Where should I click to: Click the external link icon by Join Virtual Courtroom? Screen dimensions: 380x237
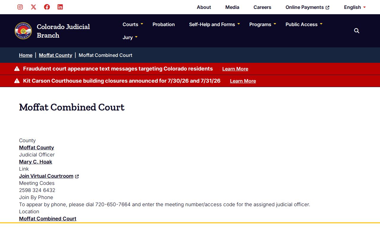tap(77, 176)
